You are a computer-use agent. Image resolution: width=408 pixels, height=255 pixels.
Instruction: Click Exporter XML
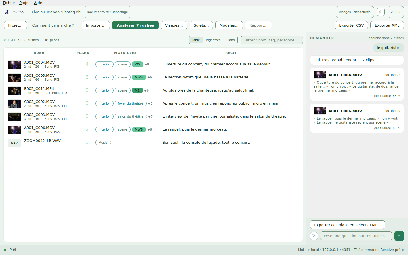[x=387, y=25]
